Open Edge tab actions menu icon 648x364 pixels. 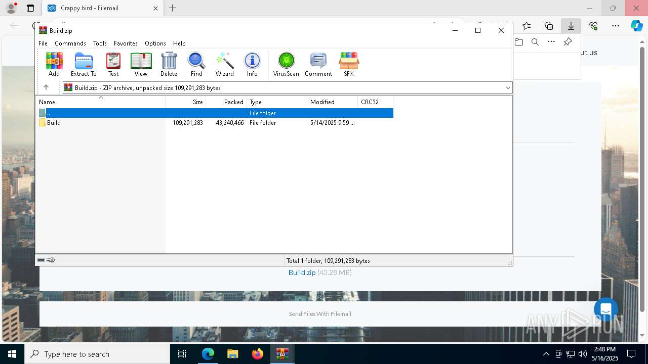click(x=30, y=8)
